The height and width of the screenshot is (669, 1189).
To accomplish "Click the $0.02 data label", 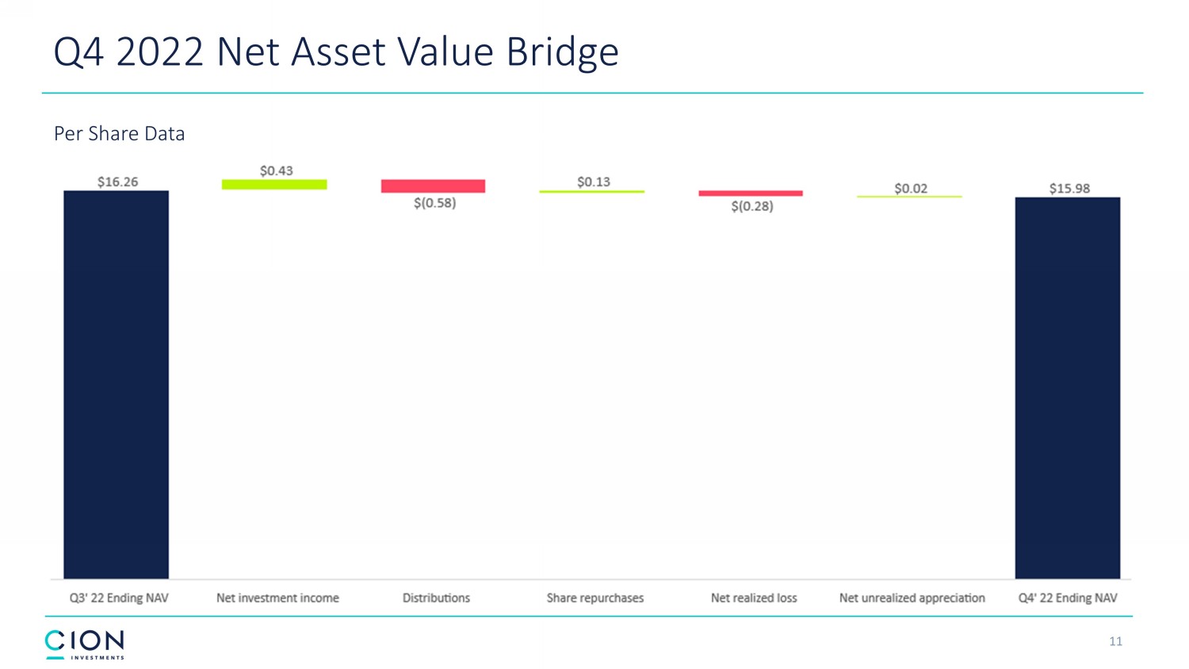I will 910,188.
